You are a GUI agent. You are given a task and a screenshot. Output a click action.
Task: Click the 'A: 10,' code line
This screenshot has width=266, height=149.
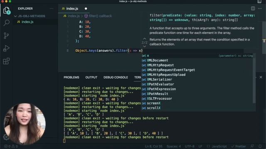point(85,22)
